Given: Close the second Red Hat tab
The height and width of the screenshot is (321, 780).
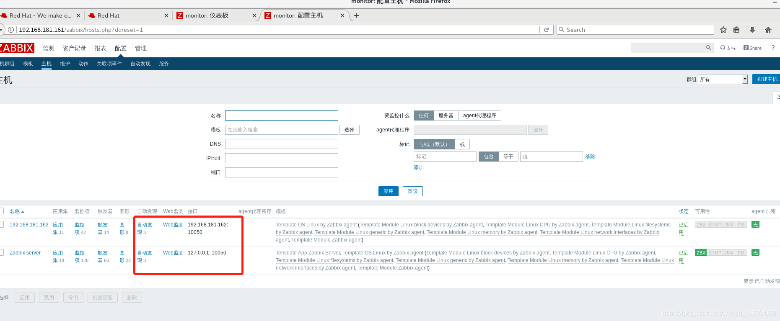Looking at the screenshot, I should pos(166,15).
